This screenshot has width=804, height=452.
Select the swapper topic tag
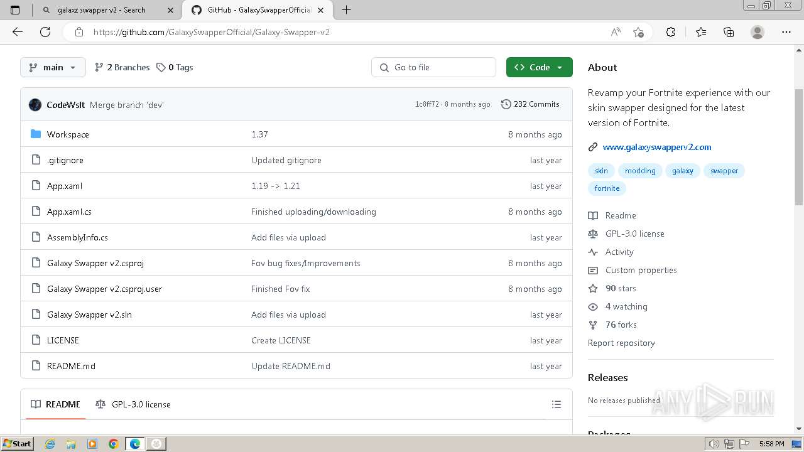point(724,171)
